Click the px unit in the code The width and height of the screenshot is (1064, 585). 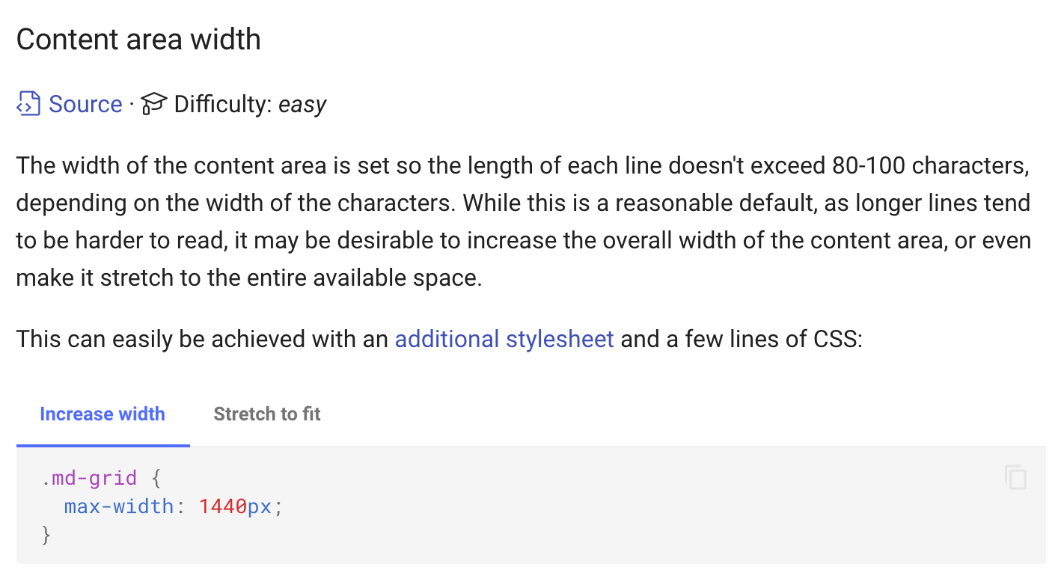[260, 506]
